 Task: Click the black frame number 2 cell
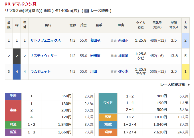pyautogui.click(x=17, y=56)
